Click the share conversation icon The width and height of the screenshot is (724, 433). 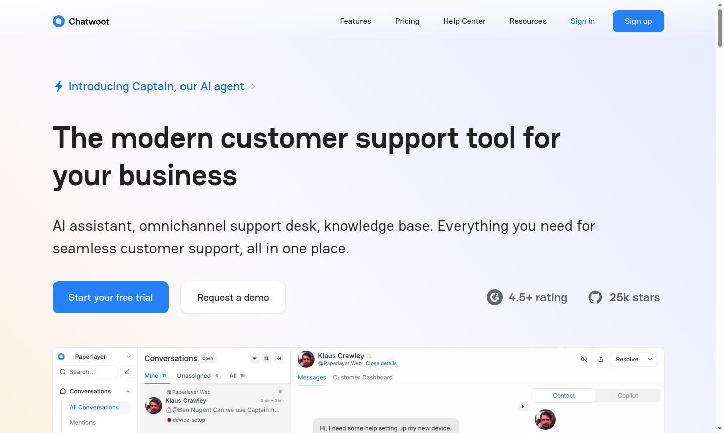[x=601, y=359]
